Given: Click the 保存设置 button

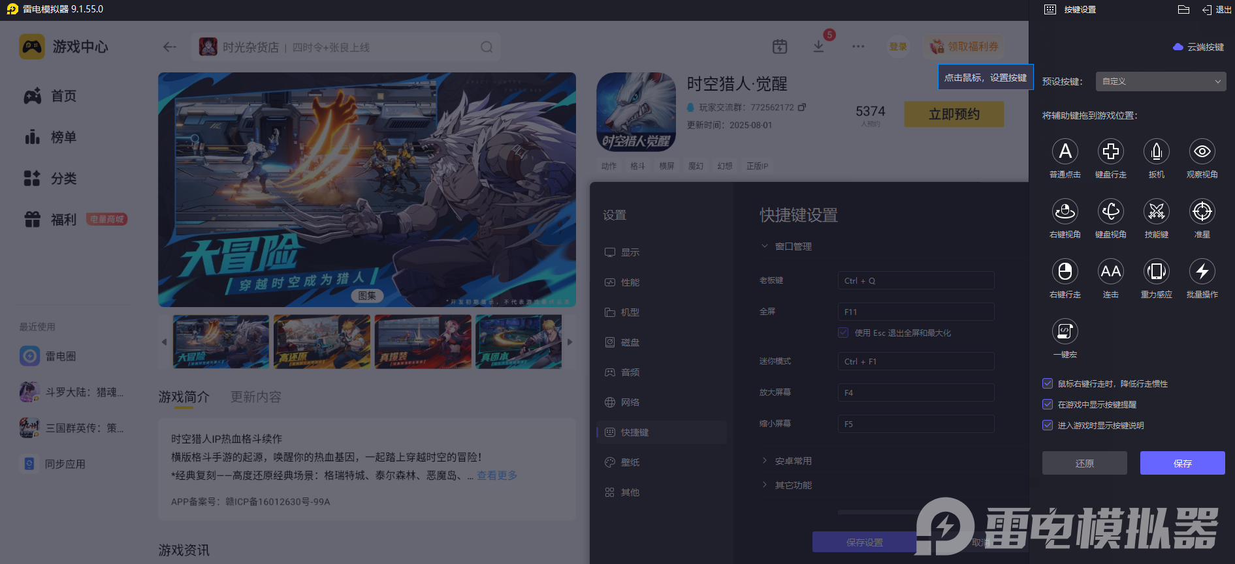Looking at the screenshot, I should (x=864, y=542).
